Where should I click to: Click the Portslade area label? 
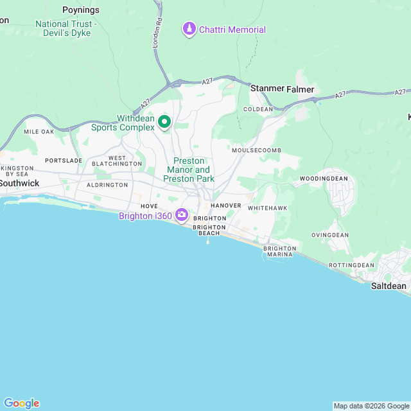(64, 161)
